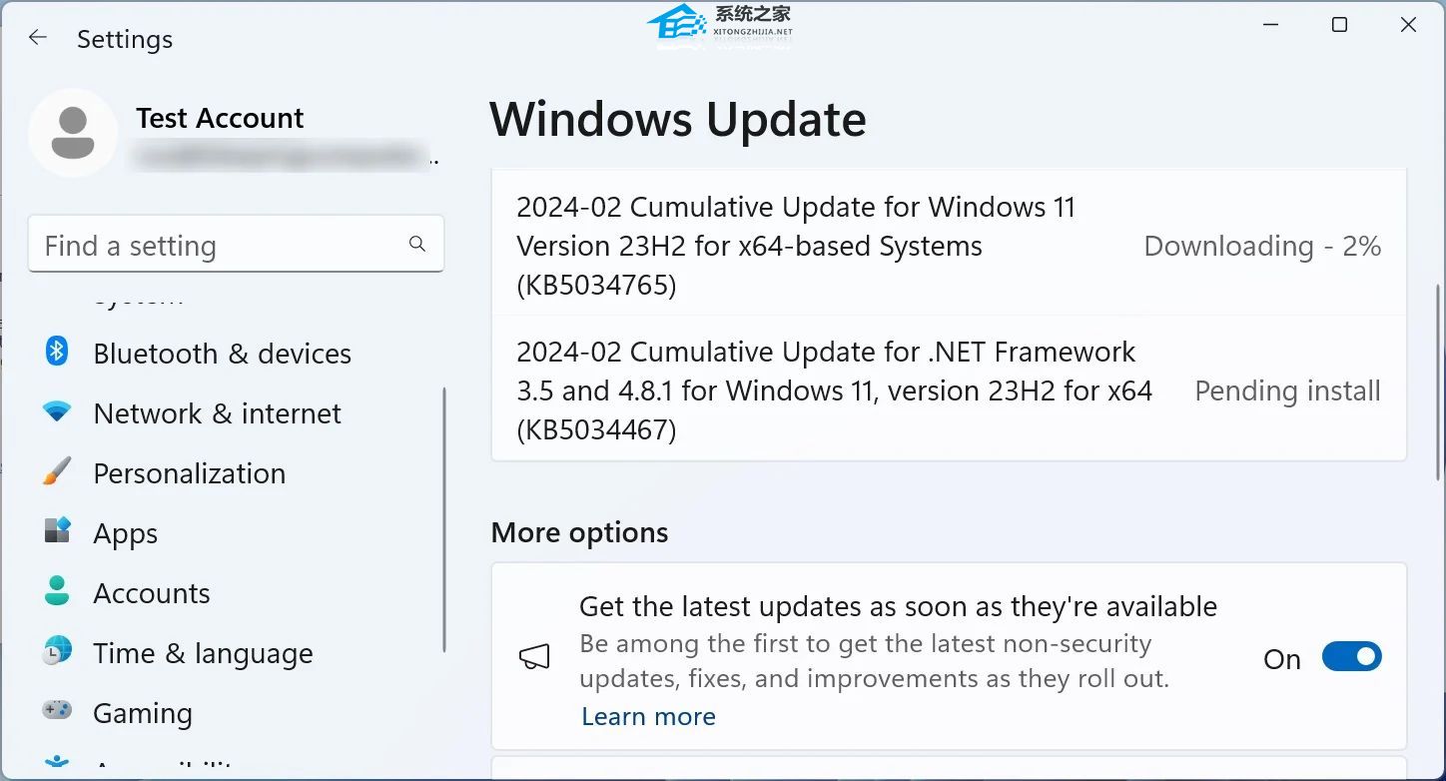Click the Test Account profile avatar
The image size is (1446, 781).
(x=73, y=133)
